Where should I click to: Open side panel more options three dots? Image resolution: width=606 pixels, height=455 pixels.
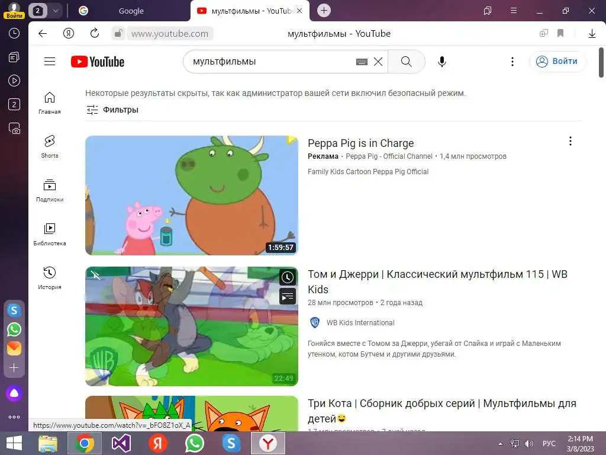(x=14, y=417)
